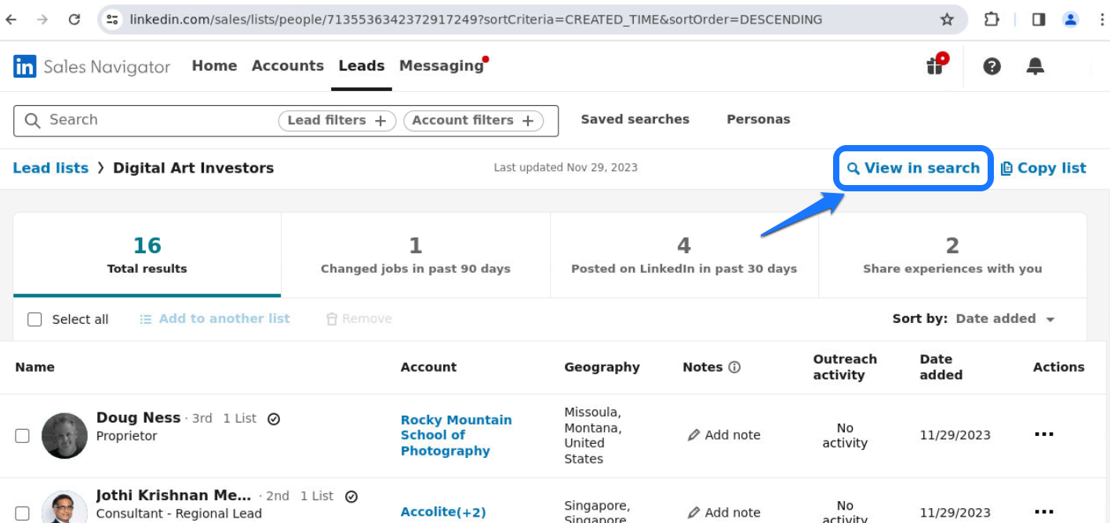Click the Notes info icon
This screenshot has width=1110, height=523.
point(734,367)
